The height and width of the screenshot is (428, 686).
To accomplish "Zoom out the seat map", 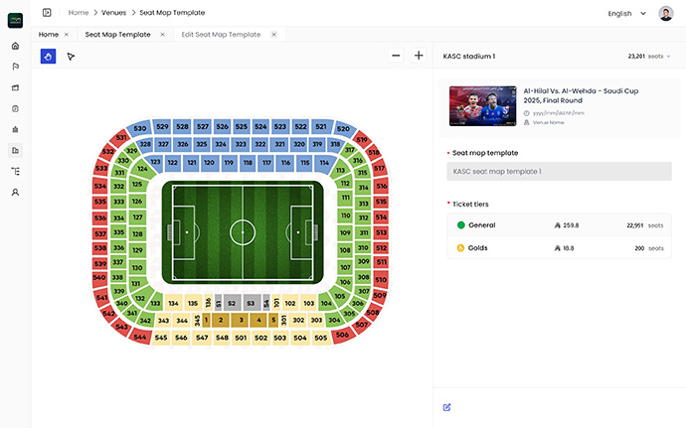I will pos(396,56).
